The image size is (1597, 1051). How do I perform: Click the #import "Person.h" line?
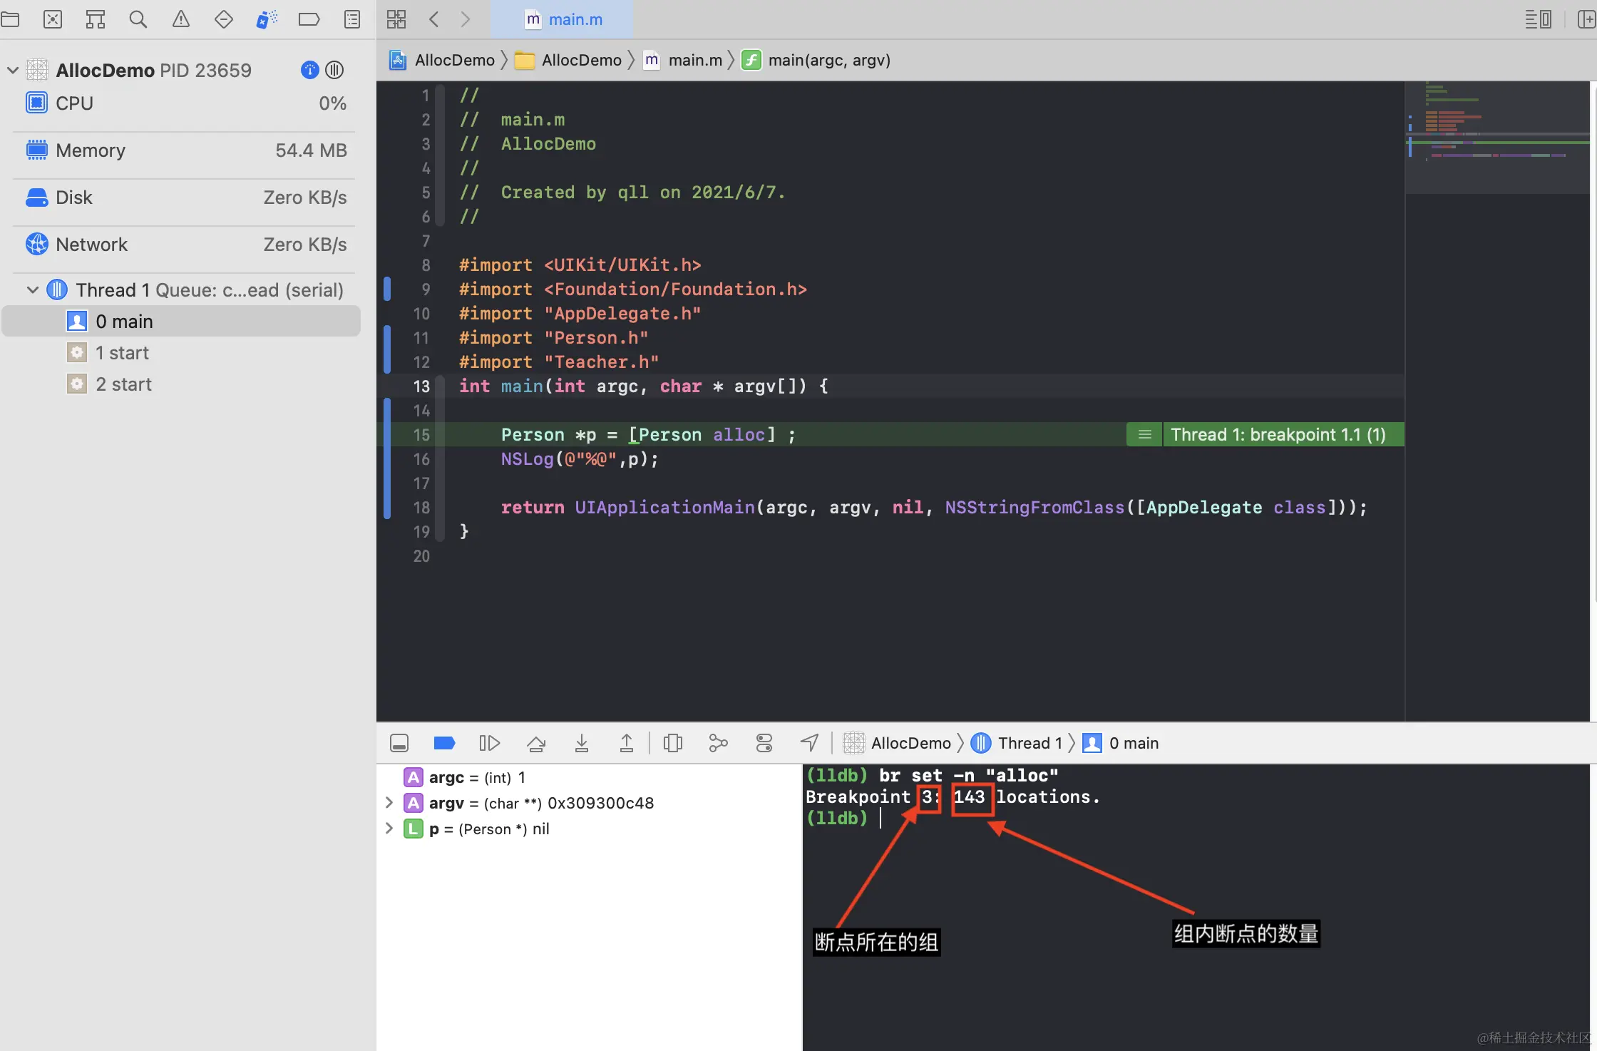click(553, 338)
